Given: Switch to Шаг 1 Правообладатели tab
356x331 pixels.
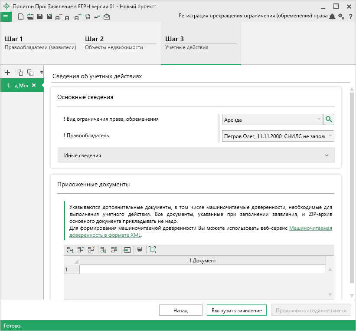Looking at the screenshot, I should point(40,43).
